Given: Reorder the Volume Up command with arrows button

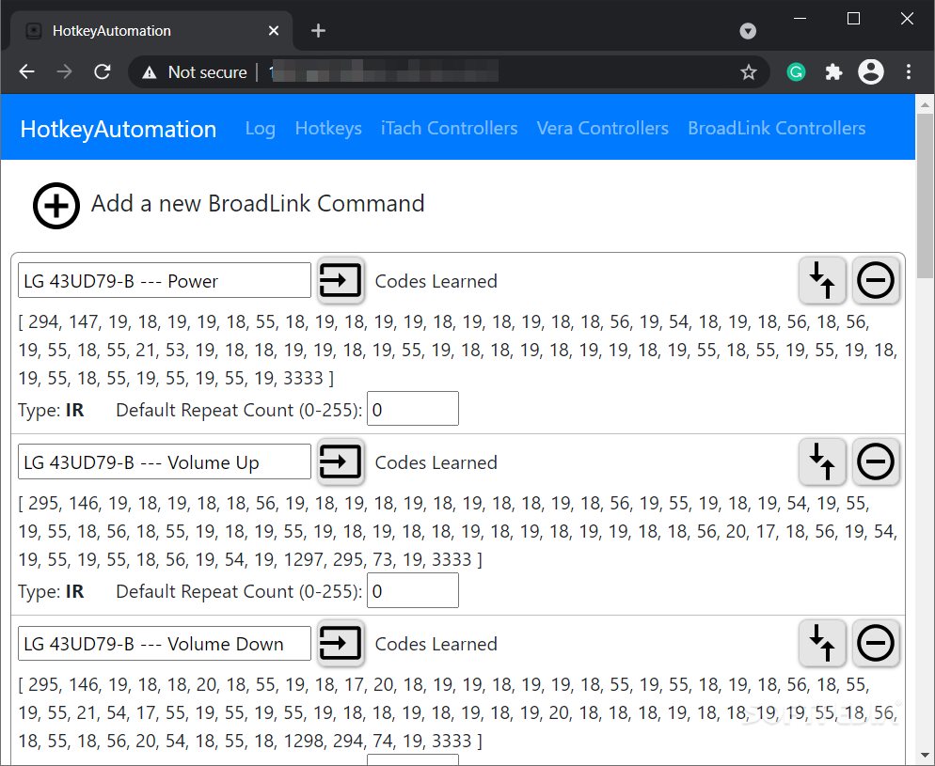Looking at the screenshot, I should pyautogui.click(x=822, y=461).
